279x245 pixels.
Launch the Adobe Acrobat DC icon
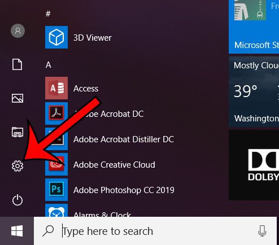[x=56, y=113]
